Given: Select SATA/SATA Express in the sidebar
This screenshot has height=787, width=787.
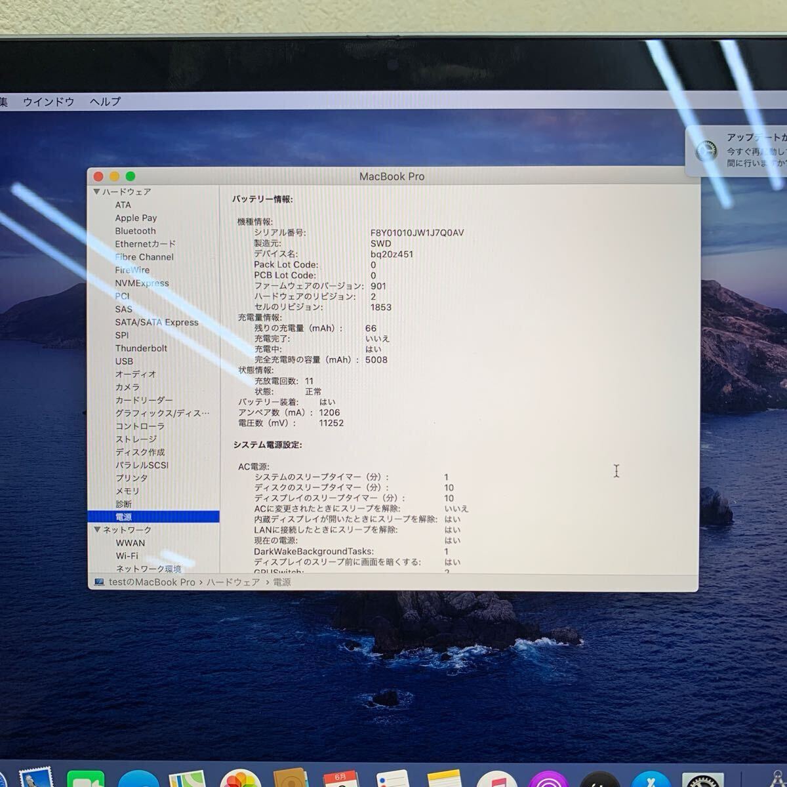Looking at the screenshot, I should click(157, 322).
